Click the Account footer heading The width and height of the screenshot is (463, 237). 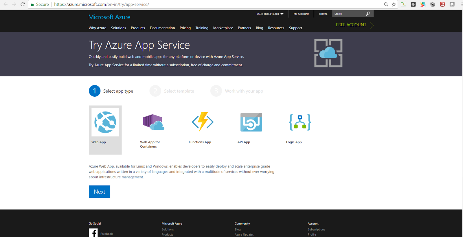[x=313, y=224]
